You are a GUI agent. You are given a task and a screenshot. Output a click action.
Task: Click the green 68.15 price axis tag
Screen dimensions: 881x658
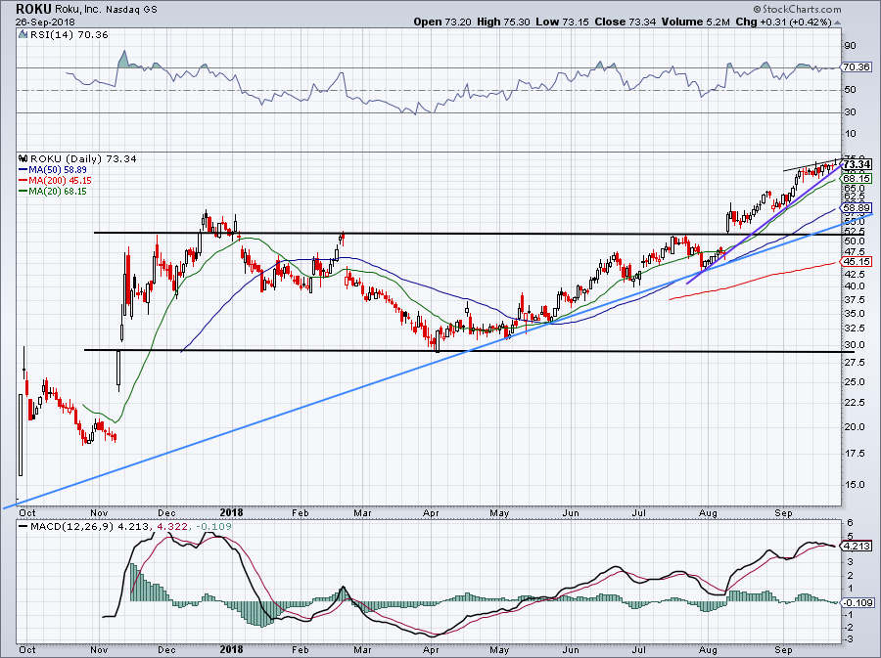click(x=857, y=179)
